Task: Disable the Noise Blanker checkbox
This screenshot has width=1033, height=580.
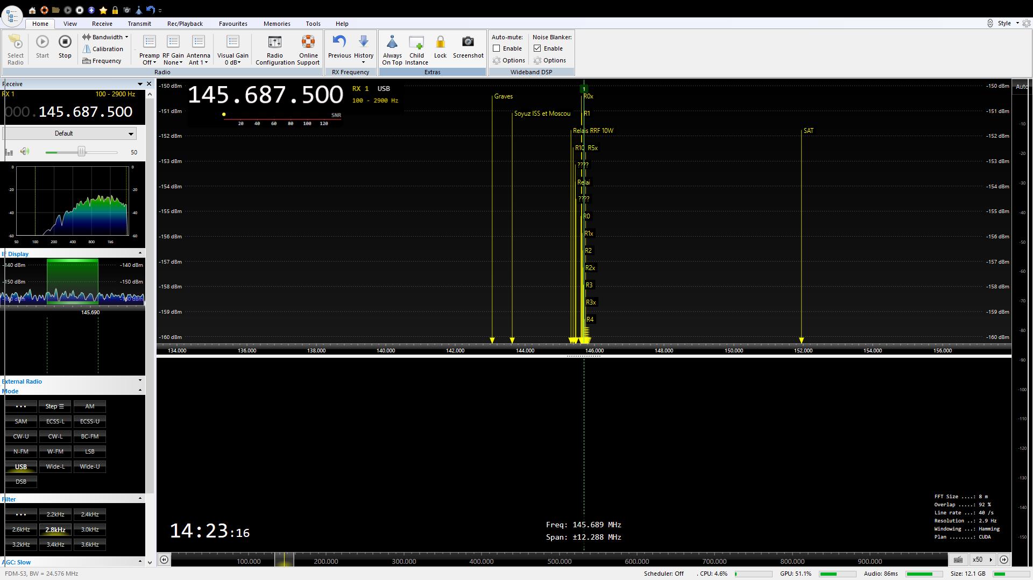Action: [537, 48]
